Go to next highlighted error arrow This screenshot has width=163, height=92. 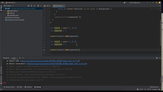tap(160, 9)
